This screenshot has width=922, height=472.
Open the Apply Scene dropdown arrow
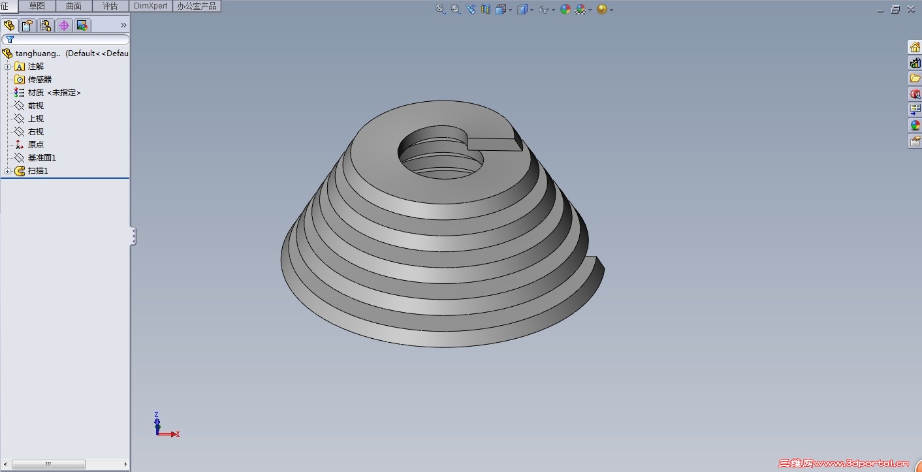590,10
